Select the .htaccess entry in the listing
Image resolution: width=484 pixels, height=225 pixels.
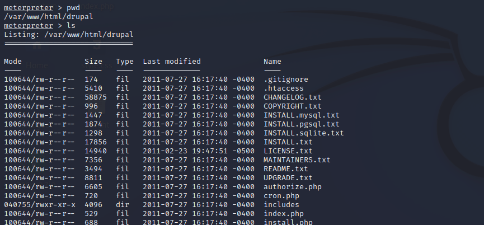coord(284,88)
